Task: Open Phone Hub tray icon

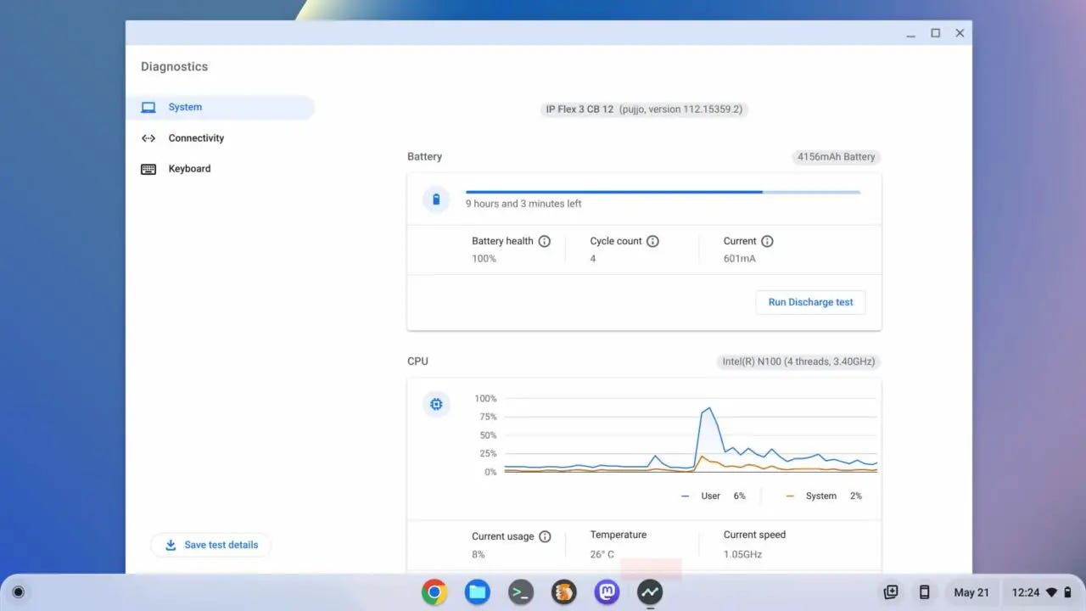Action: point(925,592)
